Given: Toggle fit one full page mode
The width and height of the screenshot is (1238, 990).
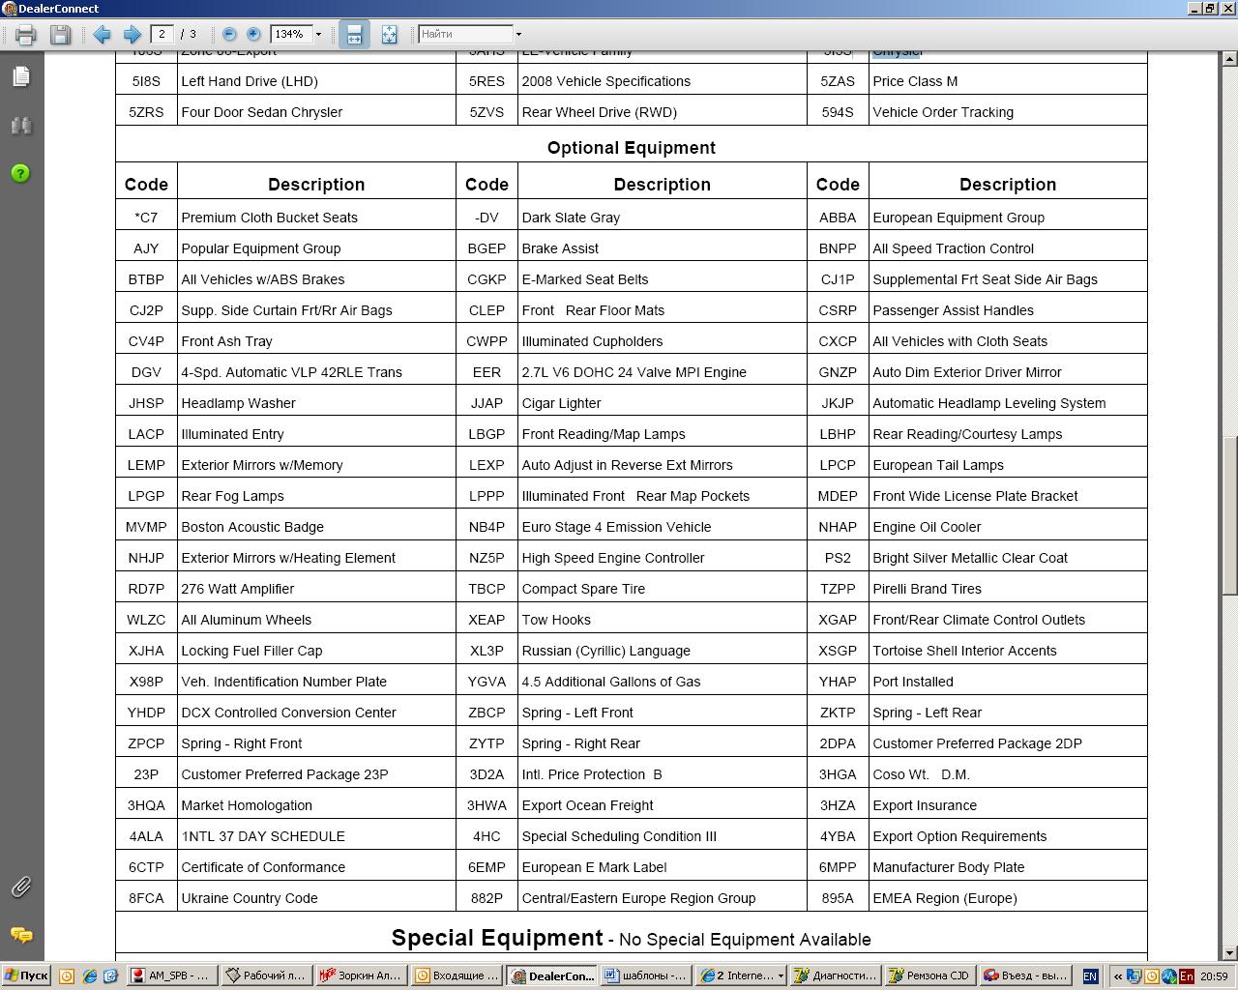Looking at the screenshot, I should pos(389,35).
